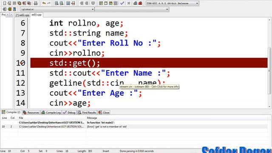The width and height of the screenshot is (272, 153).
Task: Place cursor in "std::string name;" line
Action: pyautogui.click(x=89, y=33)
